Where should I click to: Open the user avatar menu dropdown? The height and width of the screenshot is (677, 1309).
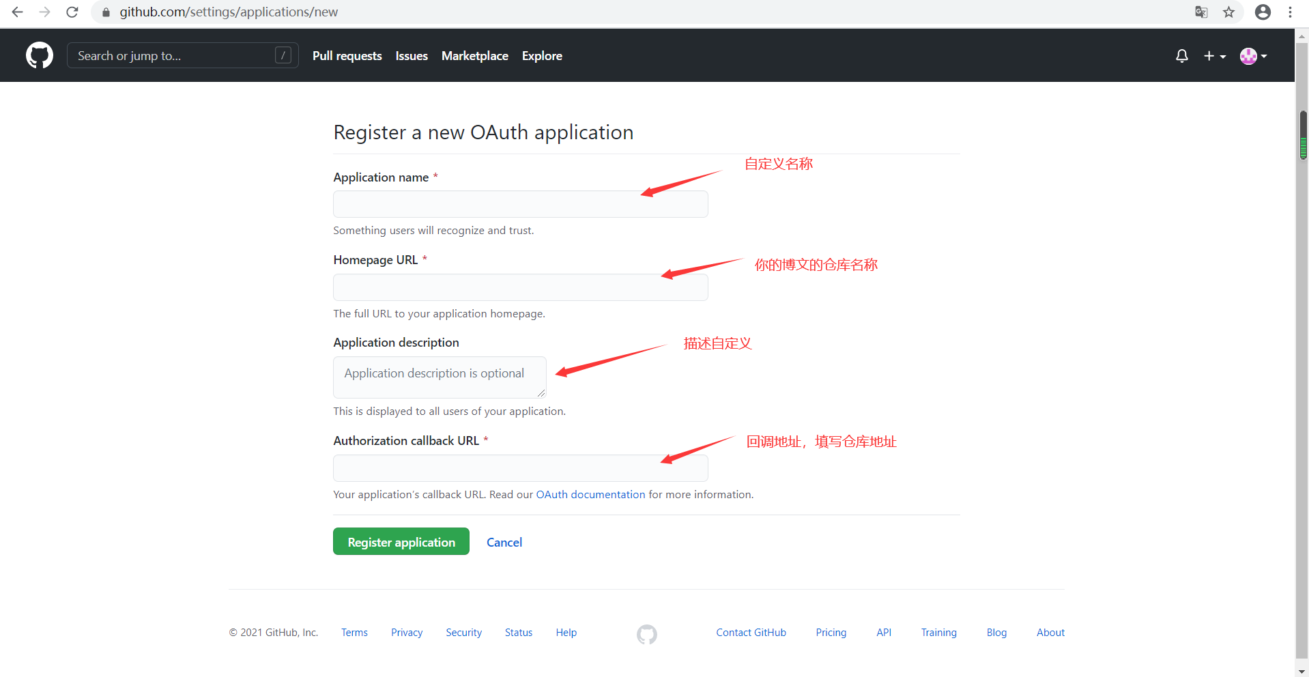[1254, 56]
